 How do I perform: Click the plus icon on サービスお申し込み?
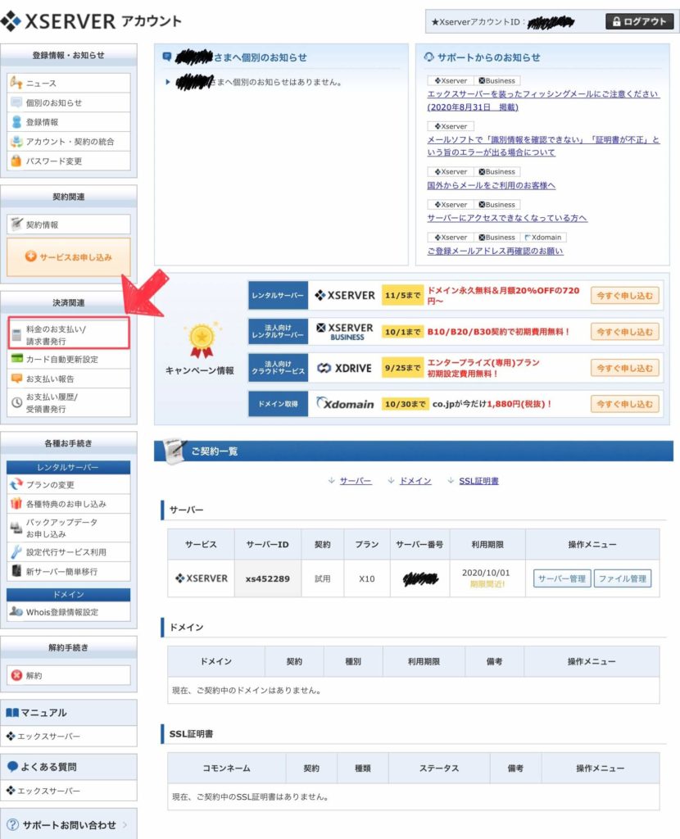[30, 256]
